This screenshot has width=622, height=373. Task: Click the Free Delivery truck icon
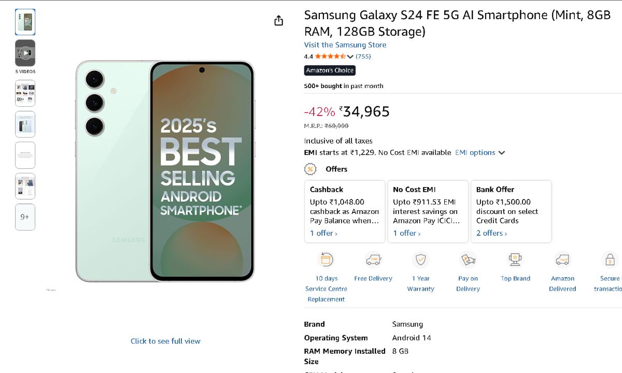373,260
